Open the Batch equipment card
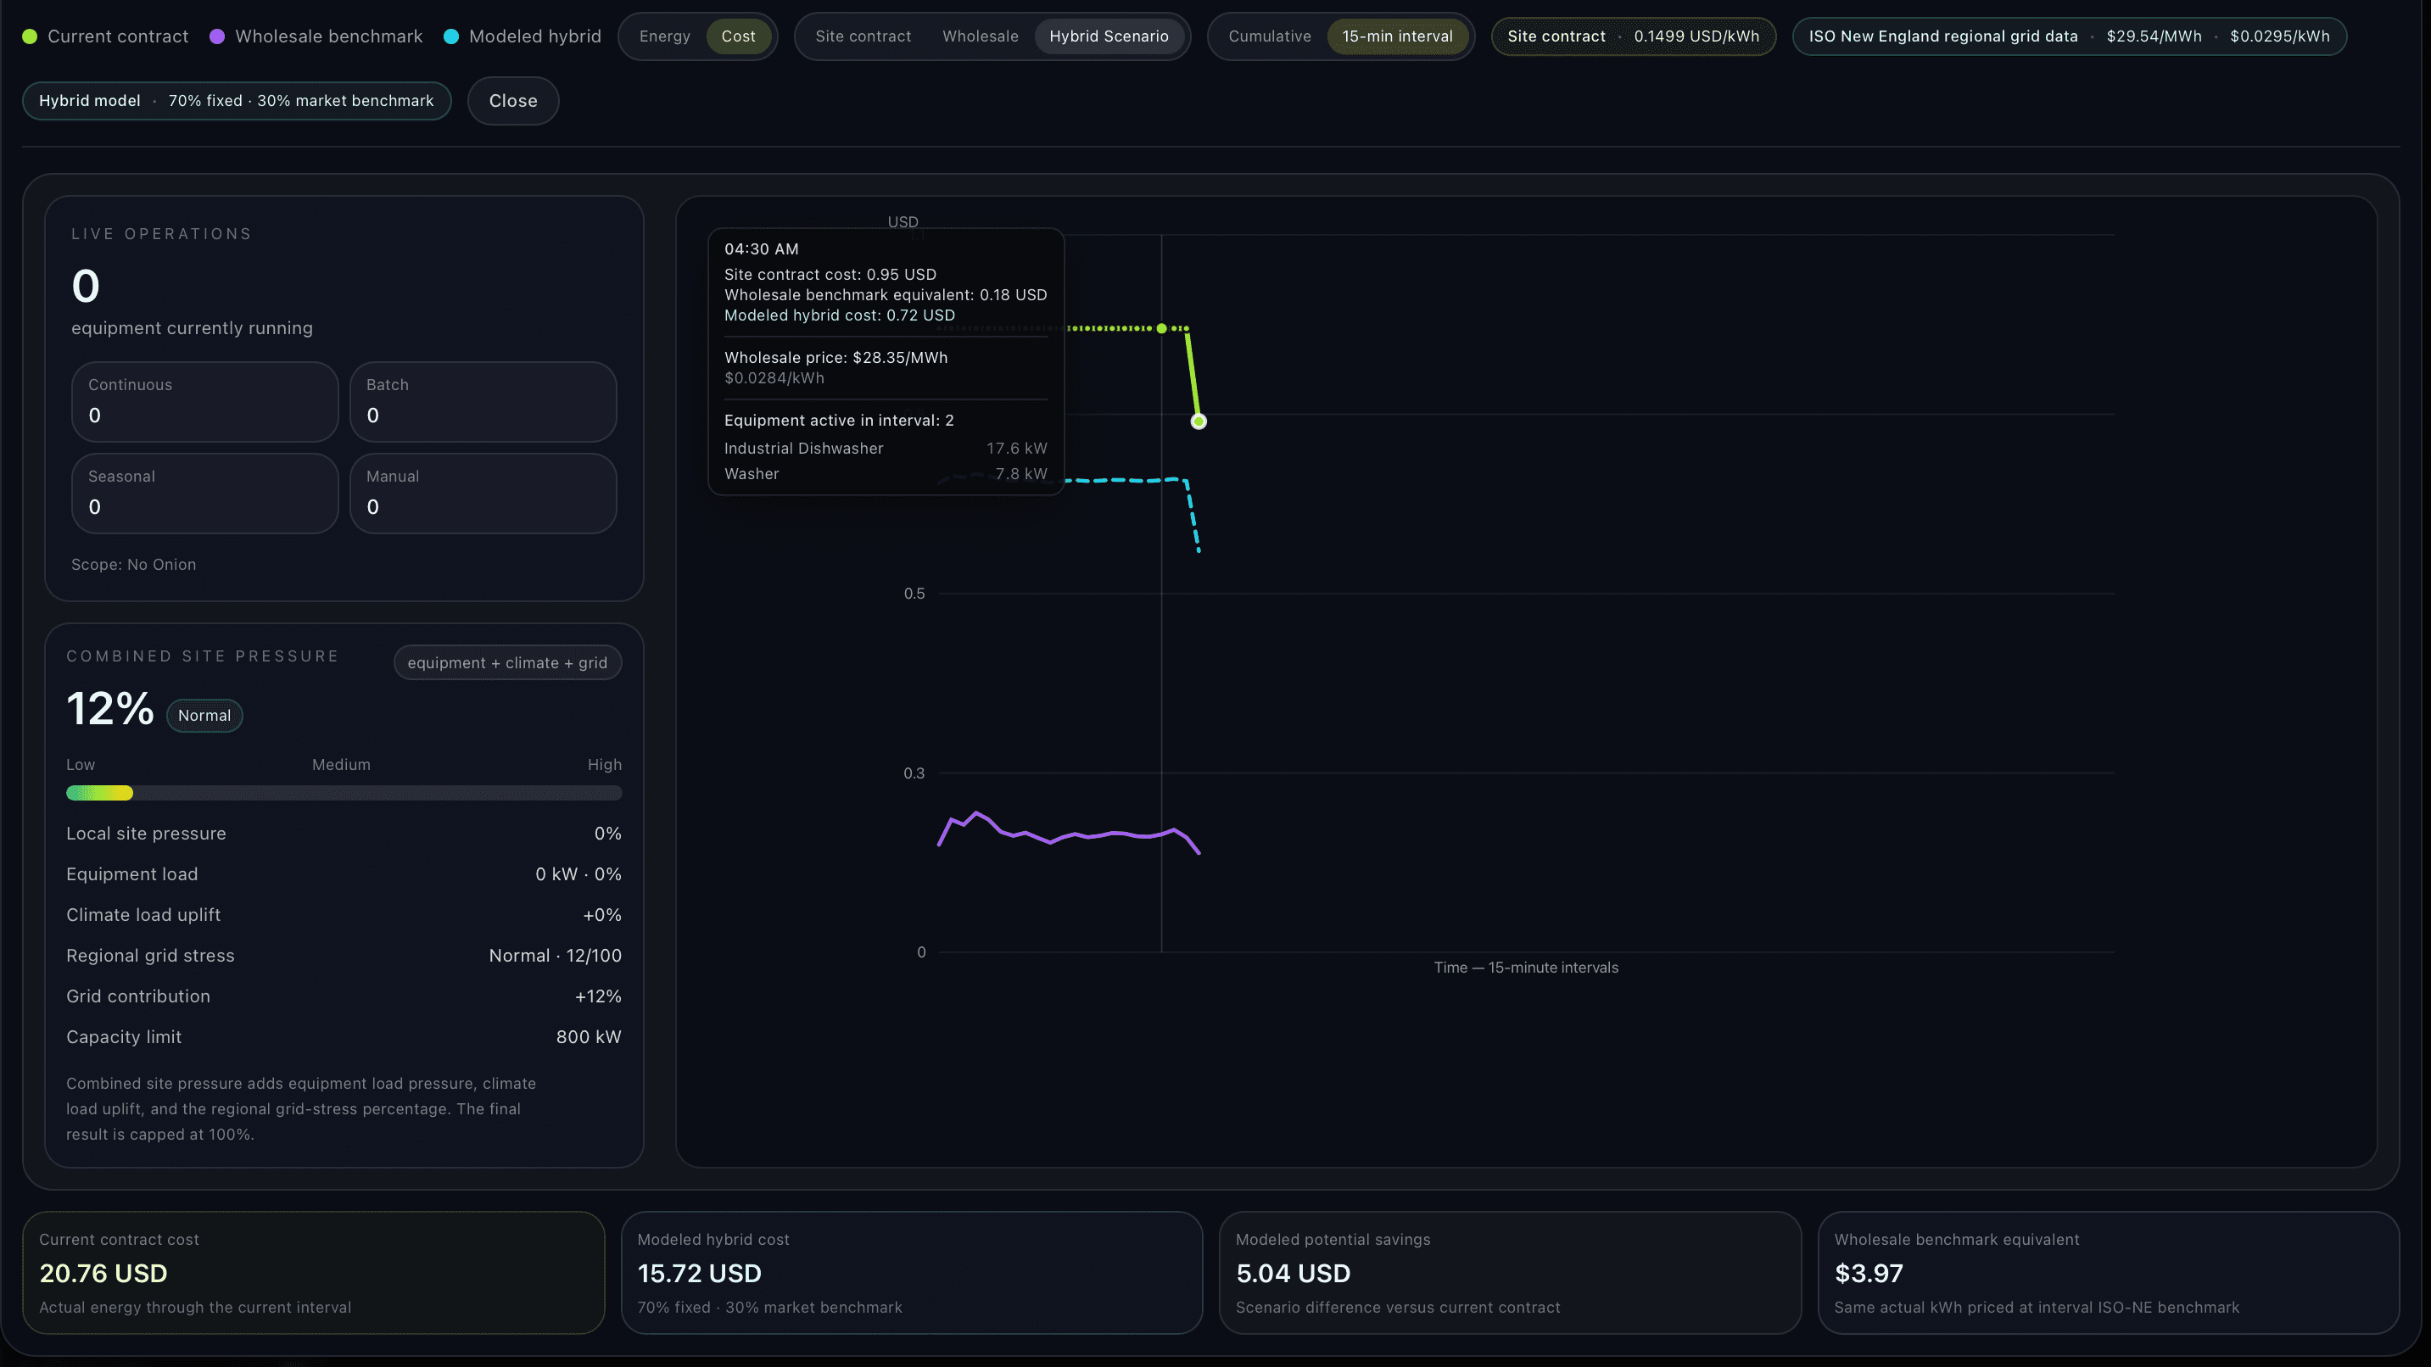Screen dimensions: 2431x1367 pyautogui.click(x=483, y=402)
